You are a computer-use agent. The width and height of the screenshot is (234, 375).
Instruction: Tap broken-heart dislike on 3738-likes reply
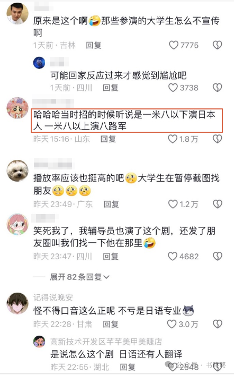click(x=217, y=88)
